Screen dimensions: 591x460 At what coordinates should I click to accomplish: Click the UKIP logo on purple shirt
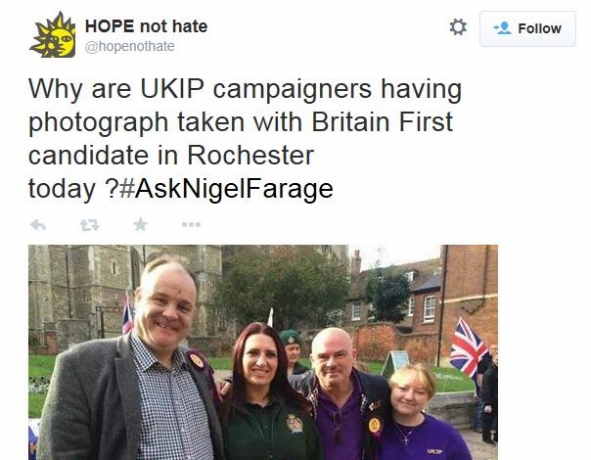point(435,451)
